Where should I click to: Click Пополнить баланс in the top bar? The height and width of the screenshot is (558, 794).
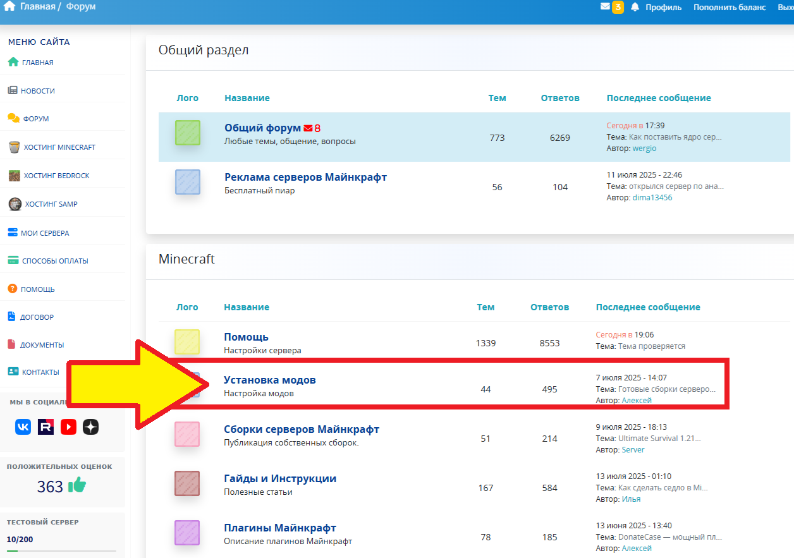tap(730, 7)
